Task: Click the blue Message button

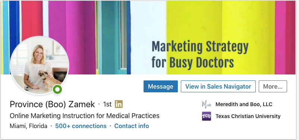Action: [161, 86]
